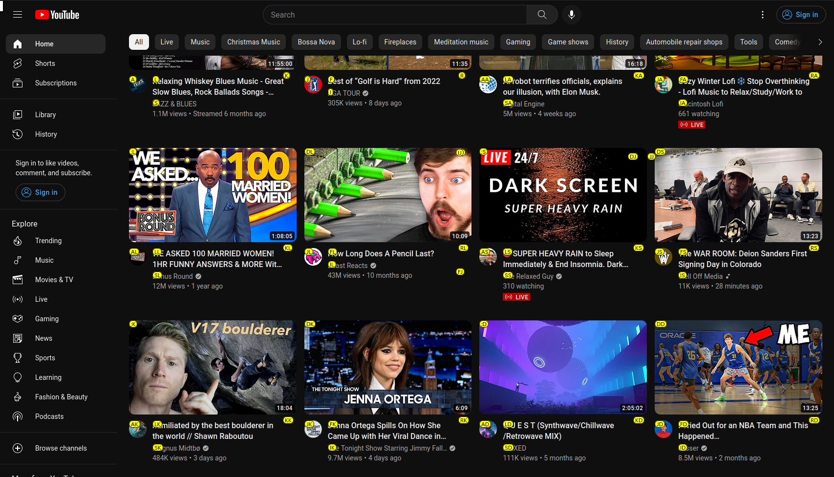Open Jenna Ortega Spills video title
Image resolution: width=834 pixels, height=477 pixels.
(x=387, y=431)
